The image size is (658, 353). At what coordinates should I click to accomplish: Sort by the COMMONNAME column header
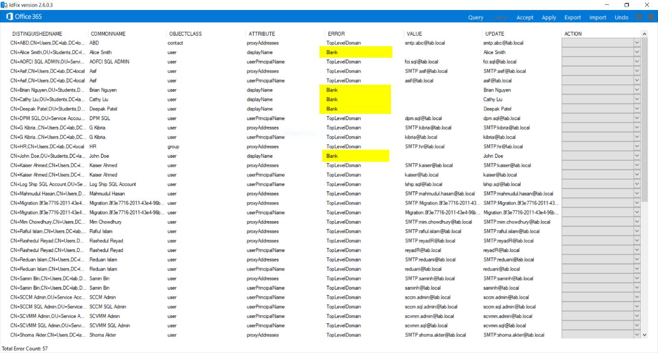[x=108, y=34]
